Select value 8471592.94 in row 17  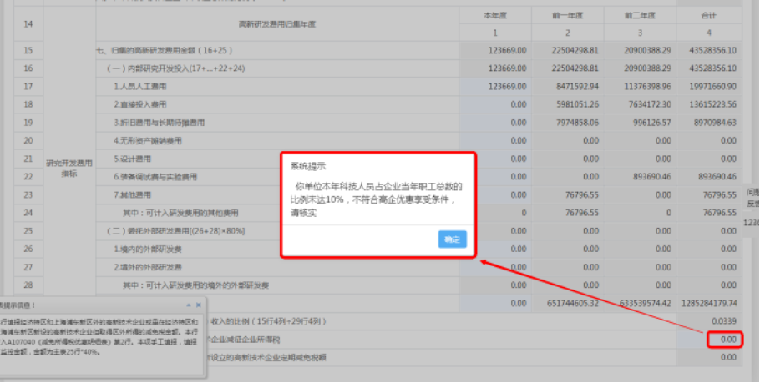click(x=578, y=87)
